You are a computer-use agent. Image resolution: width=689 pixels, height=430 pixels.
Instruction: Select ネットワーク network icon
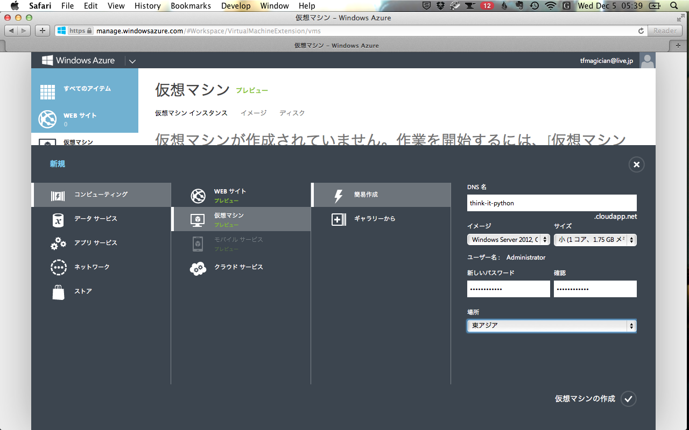point(58,267)
